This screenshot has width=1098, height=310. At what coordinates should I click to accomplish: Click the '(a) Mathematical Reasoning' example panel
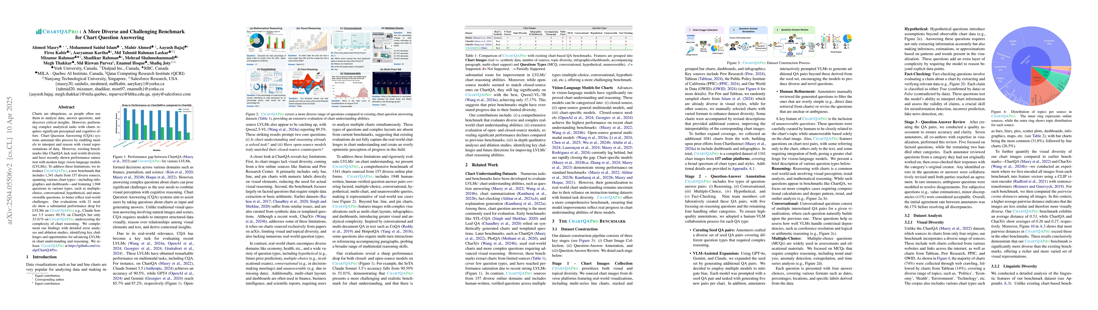[x=266, y=47]
